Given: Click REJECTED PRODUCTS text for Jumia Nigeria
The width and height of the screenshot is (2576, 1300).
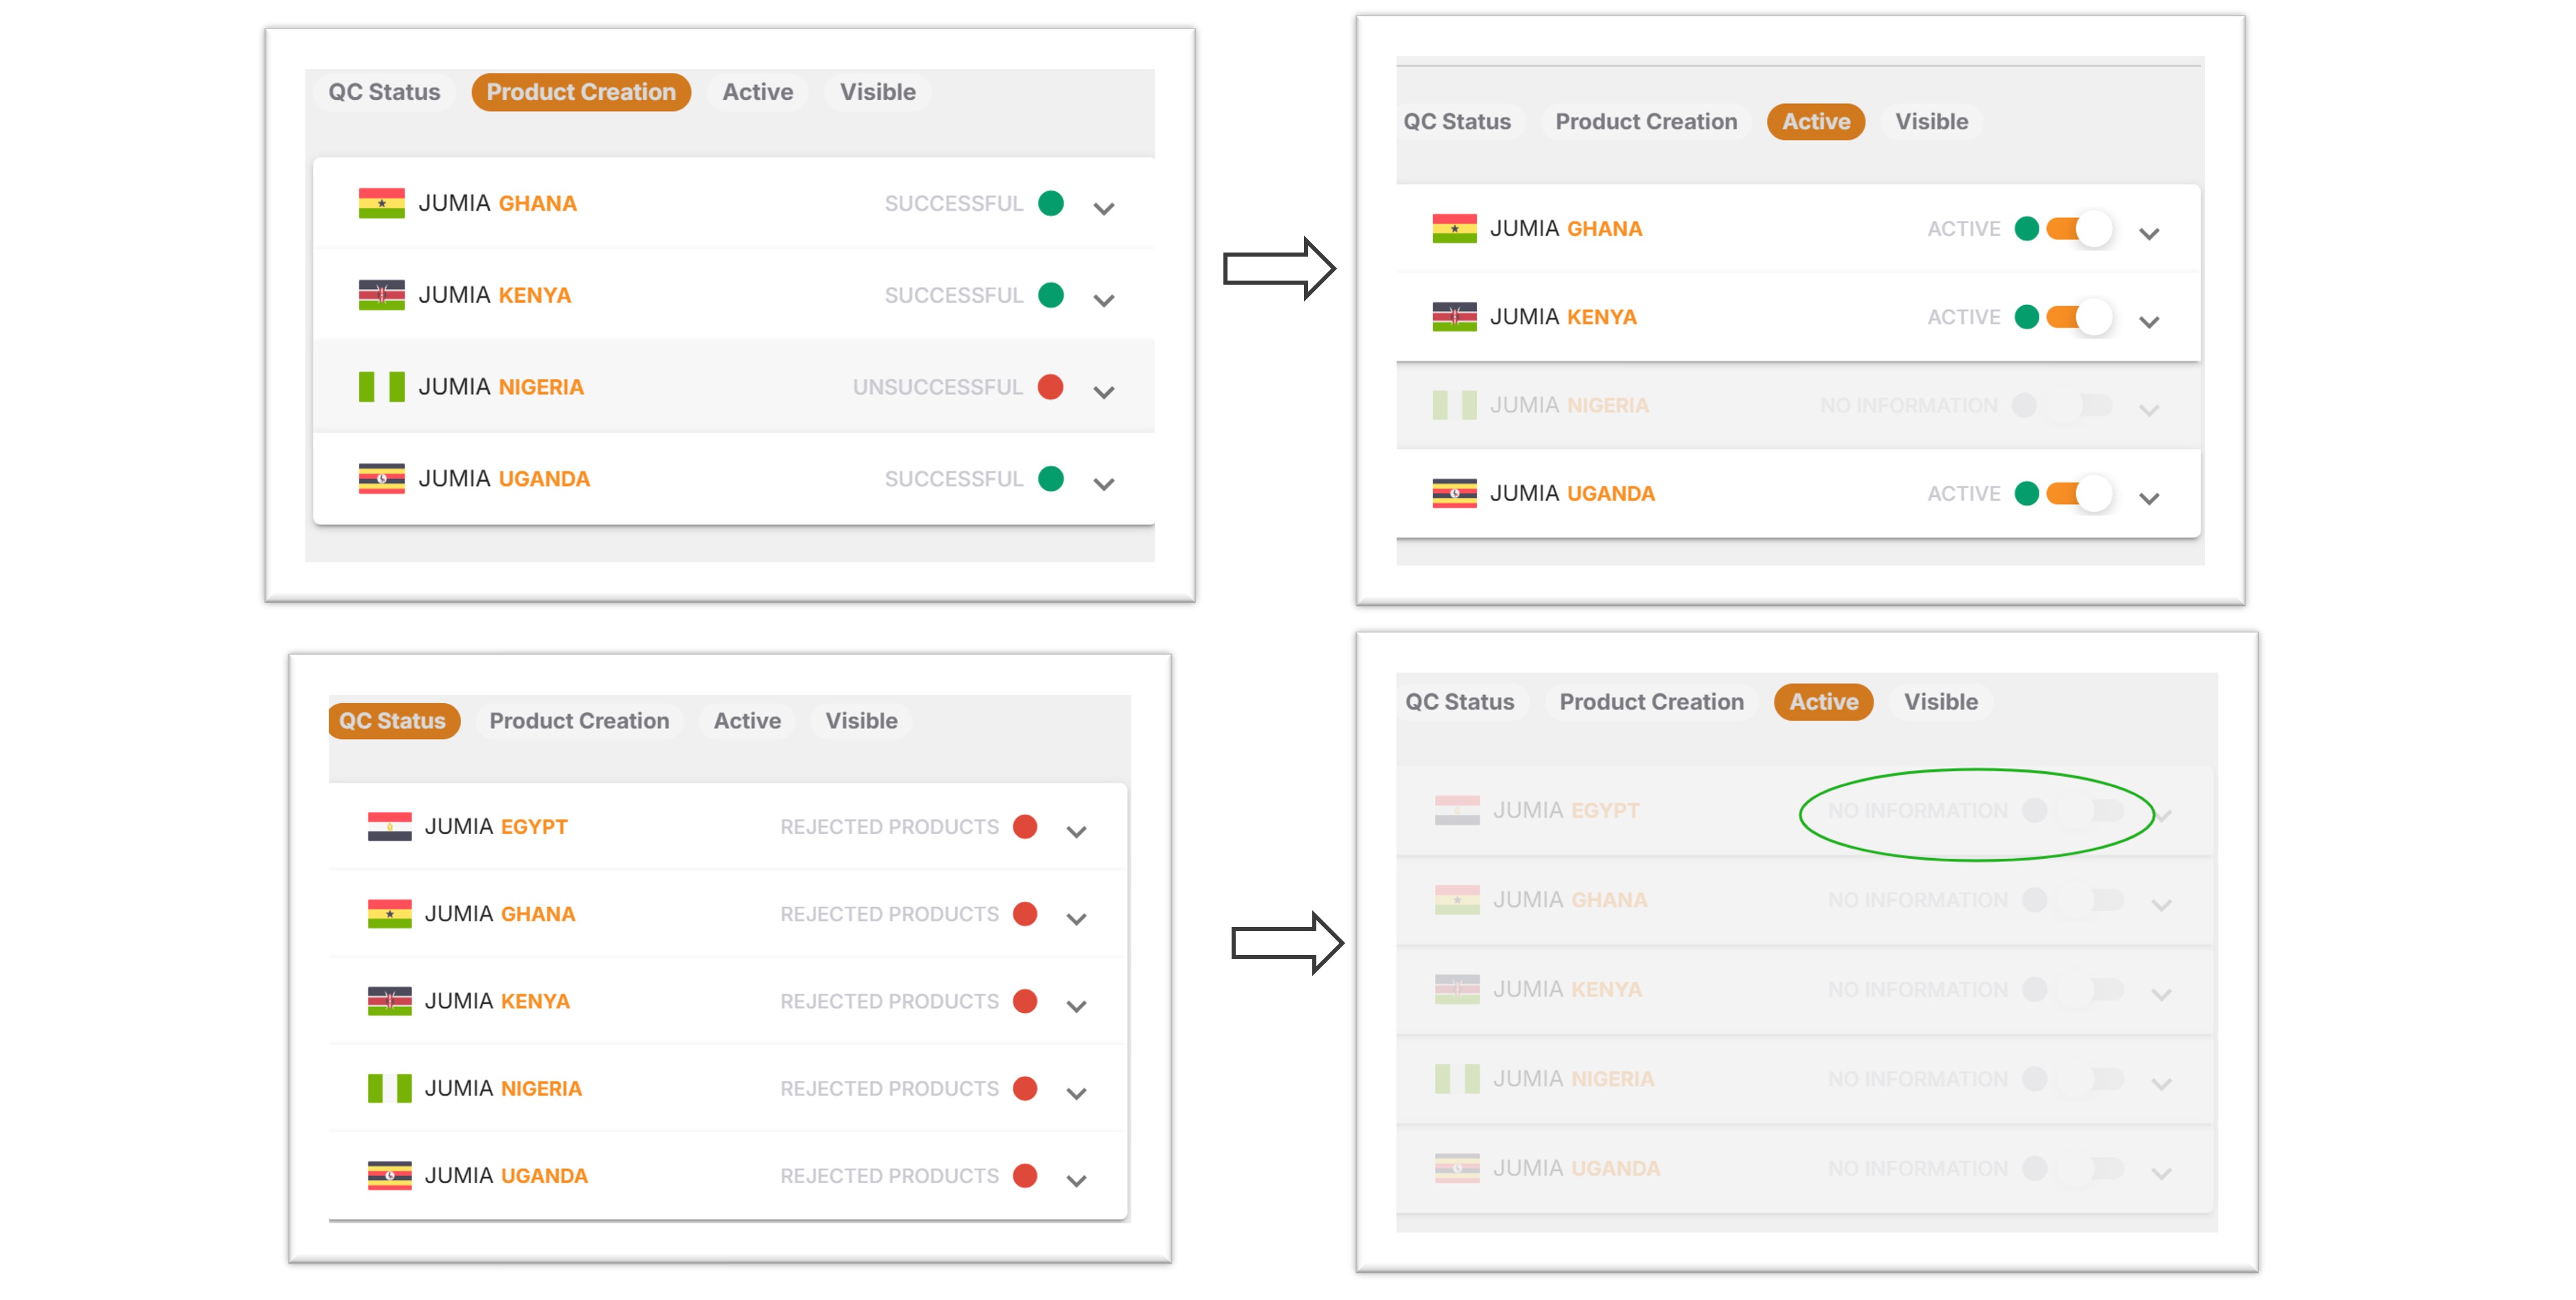Looking at the screenshot, I should [x=889, y=1089].
